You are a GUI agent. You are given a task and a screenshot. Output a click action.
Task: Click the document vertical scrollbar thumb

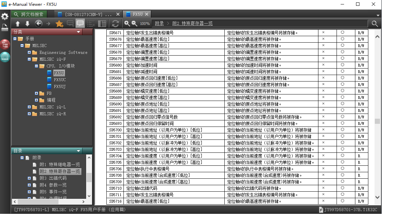coord(377,121)
